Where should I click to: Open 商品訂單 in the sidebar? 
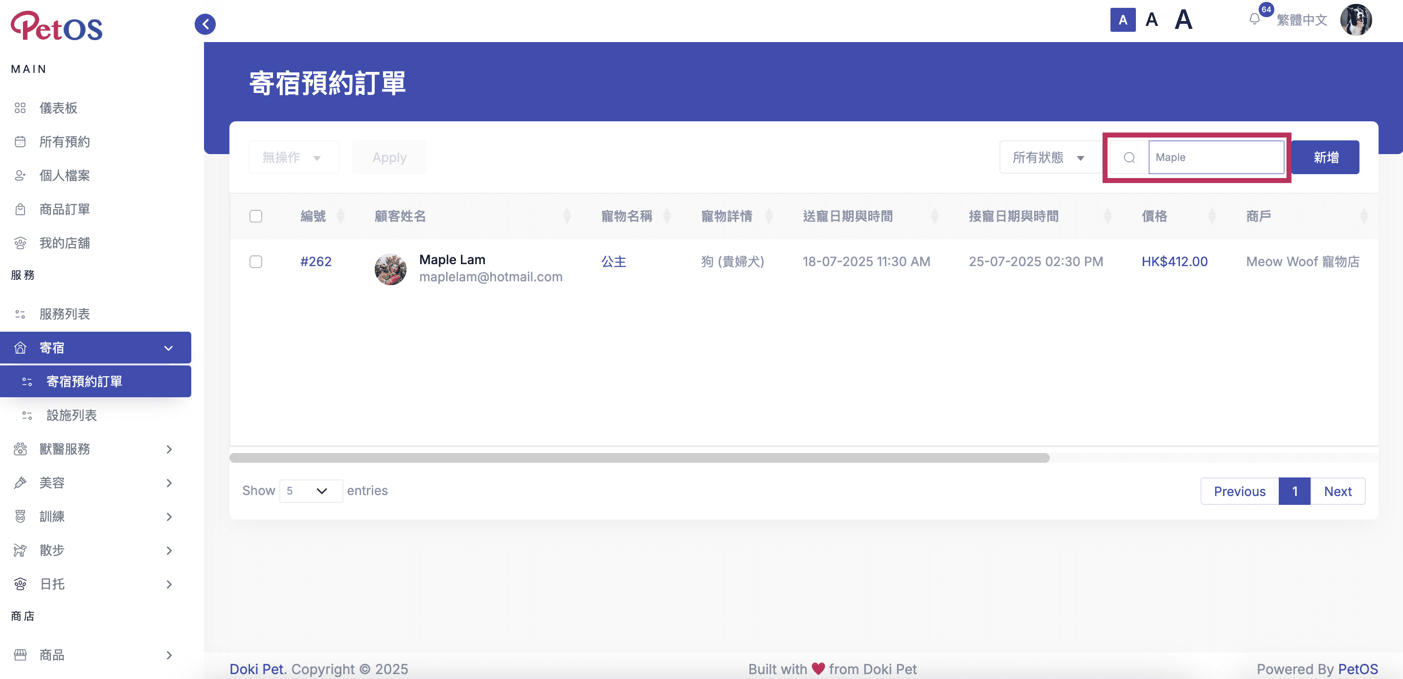point(64,209)
